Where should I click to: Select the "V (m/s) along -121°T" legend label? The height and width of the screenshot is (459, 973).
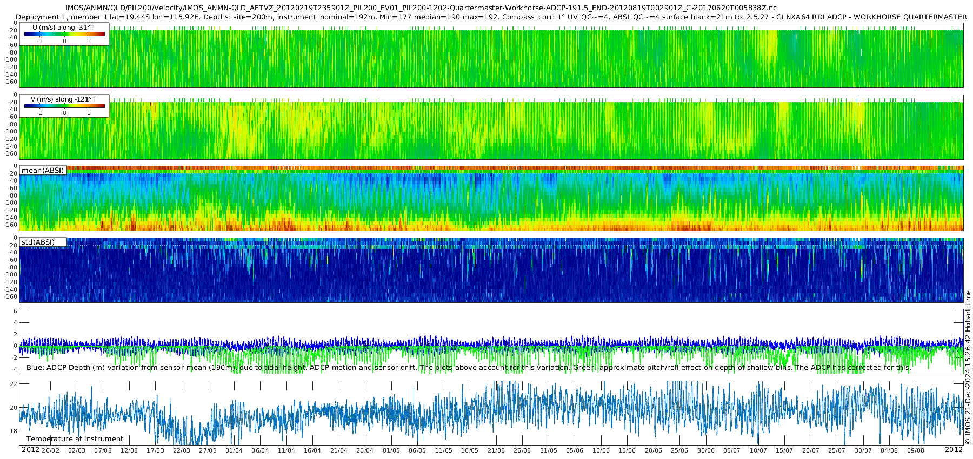tap(64, 99)
